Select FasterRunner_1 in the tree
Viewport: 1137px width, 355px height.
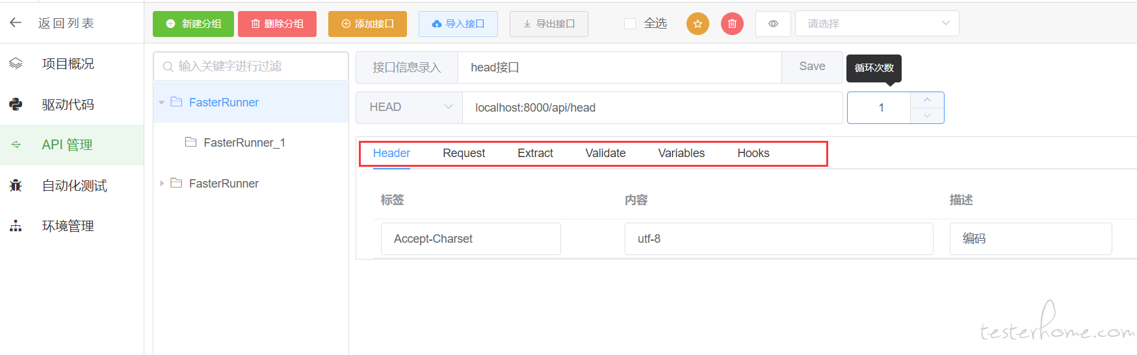tap(244, 143)
